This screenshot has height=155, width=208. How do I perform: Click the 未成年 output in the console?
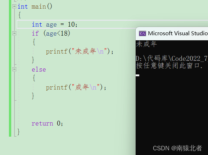point(146,44)
